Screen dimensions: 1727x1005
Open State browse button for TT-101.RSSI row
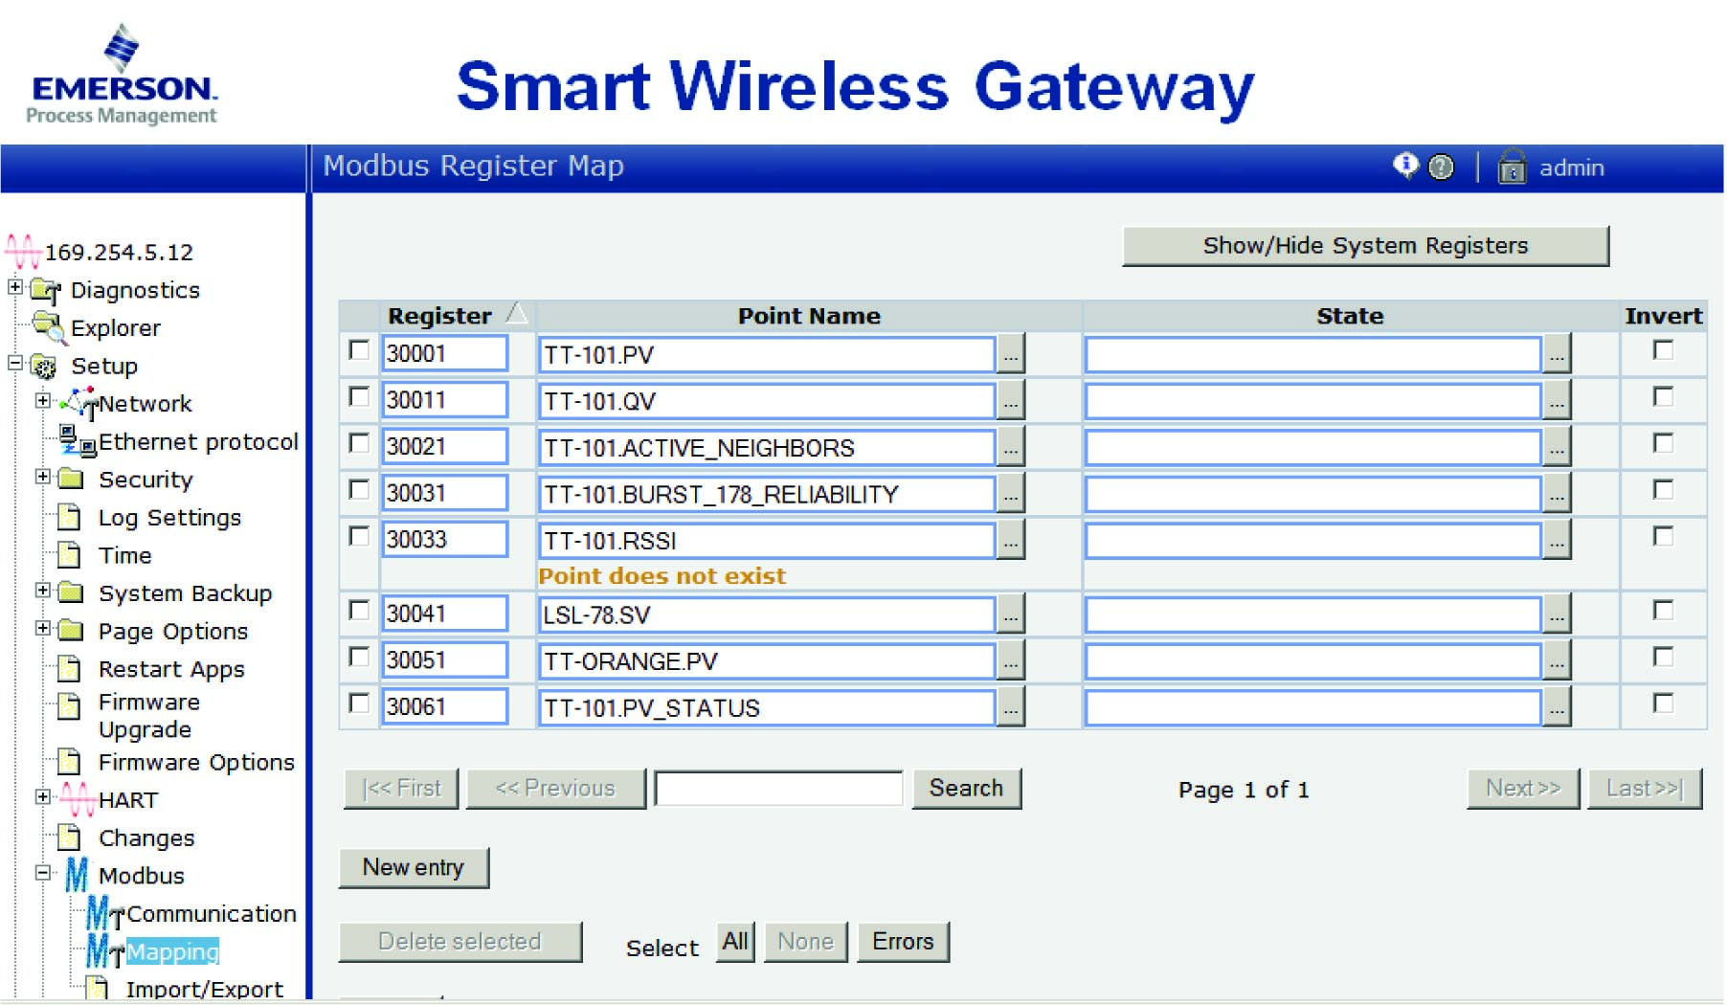pos(1558,541)
